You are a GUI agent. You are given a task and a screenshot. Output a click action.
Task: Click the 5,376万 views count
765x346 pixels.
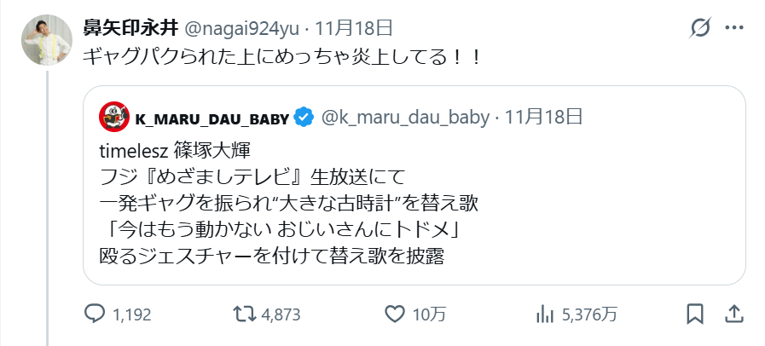589,314
